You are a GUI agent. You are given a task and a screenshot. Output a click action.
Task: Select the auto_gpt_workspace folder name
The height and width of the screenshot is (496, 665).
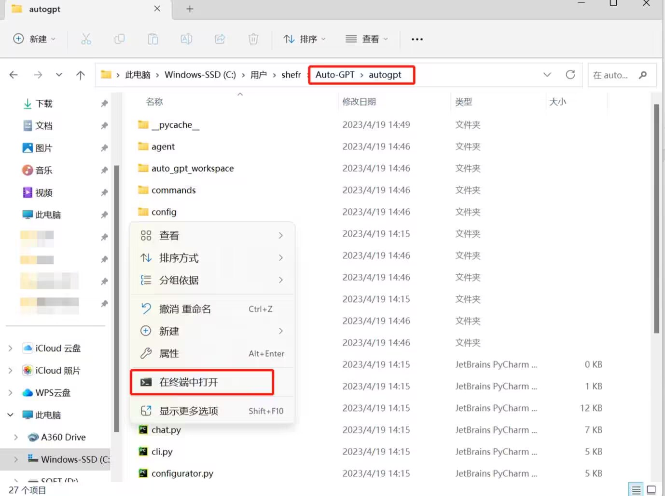pos(193,168)
